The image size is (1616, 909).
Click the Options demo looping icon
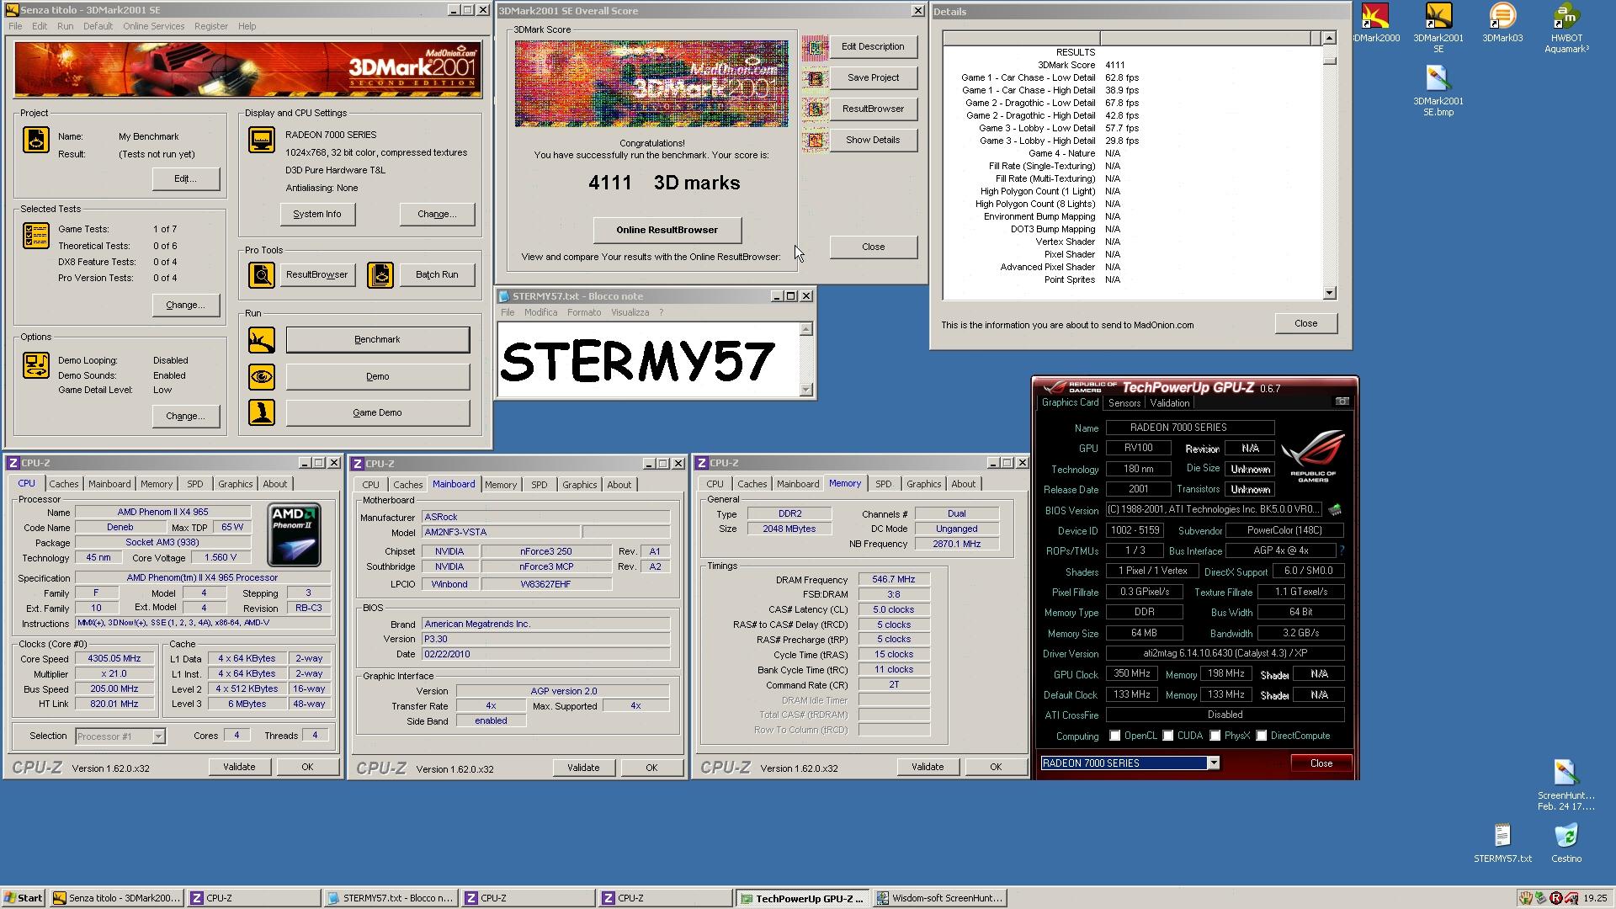coord(36,365)
